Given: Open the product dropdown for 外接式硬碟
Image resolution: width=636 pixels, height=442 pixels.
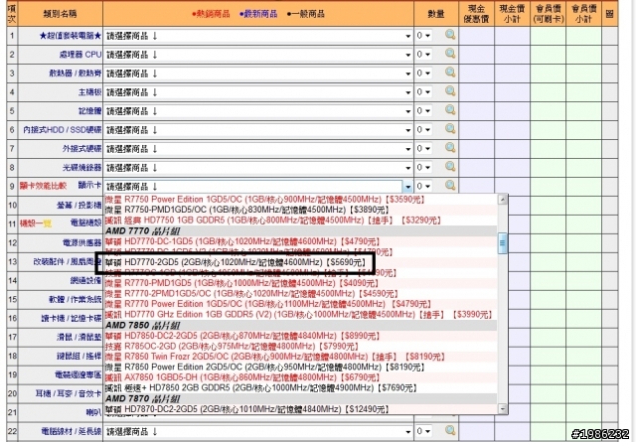Looking at the screenshot, I should [x=258, y=149].
